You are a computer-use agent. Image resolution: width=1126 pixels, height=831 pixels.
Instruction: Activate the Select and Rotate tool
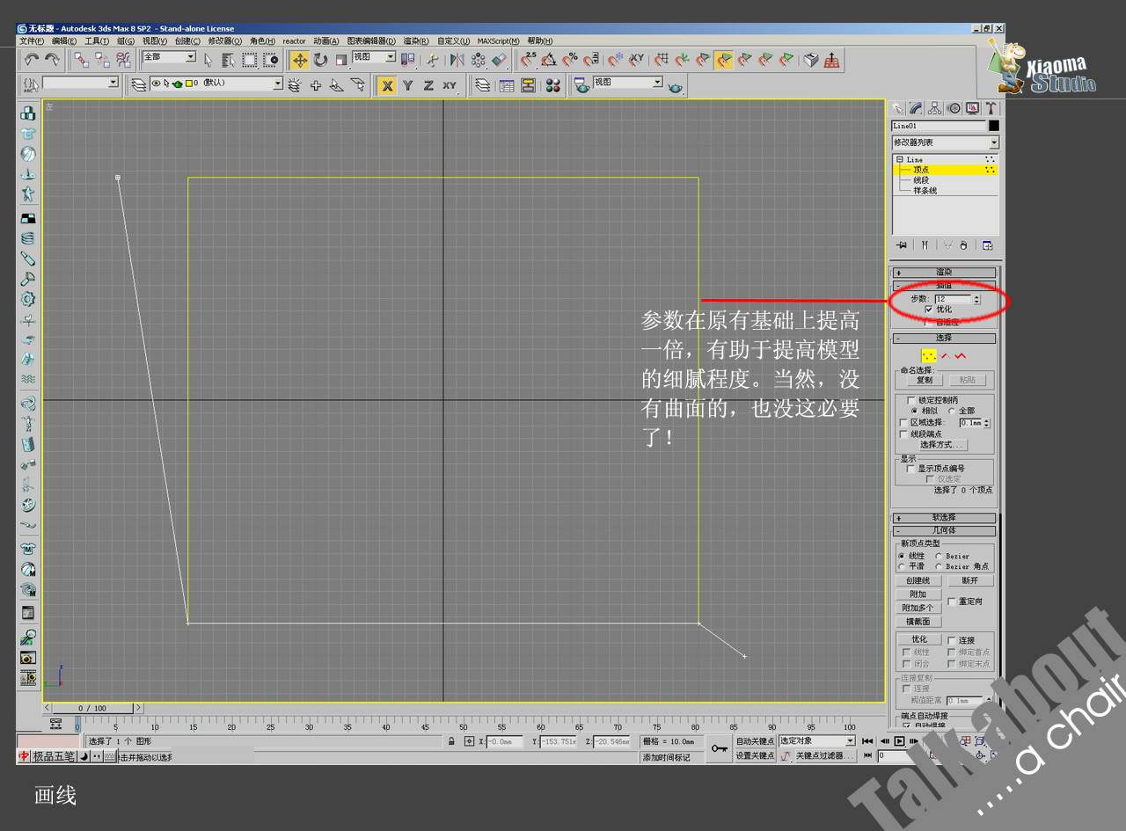tap(320, 60)
